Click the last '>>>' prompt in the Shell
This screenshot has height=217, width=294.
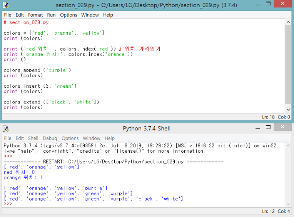[8, 204]
